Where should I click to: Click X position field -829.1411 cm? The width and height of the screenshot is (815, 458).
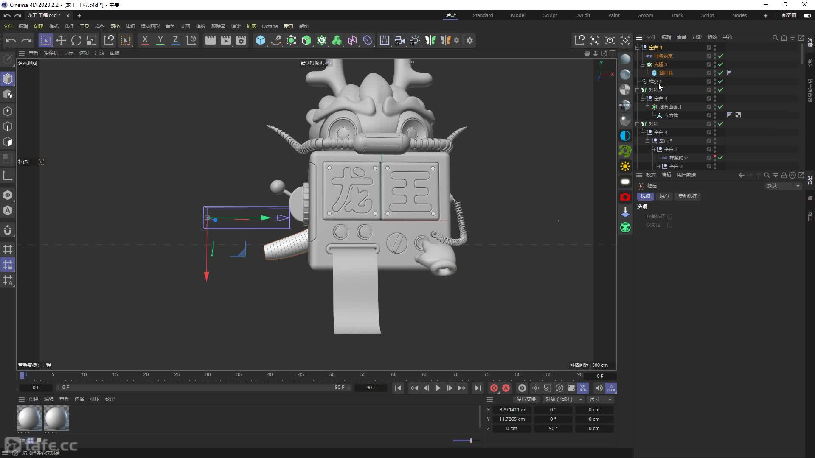(x=512, y=410)
